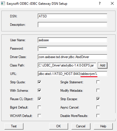Click the Easysoft app icon in title bar
The width and height of the screenshot is (117, 131).
point(3,4)
